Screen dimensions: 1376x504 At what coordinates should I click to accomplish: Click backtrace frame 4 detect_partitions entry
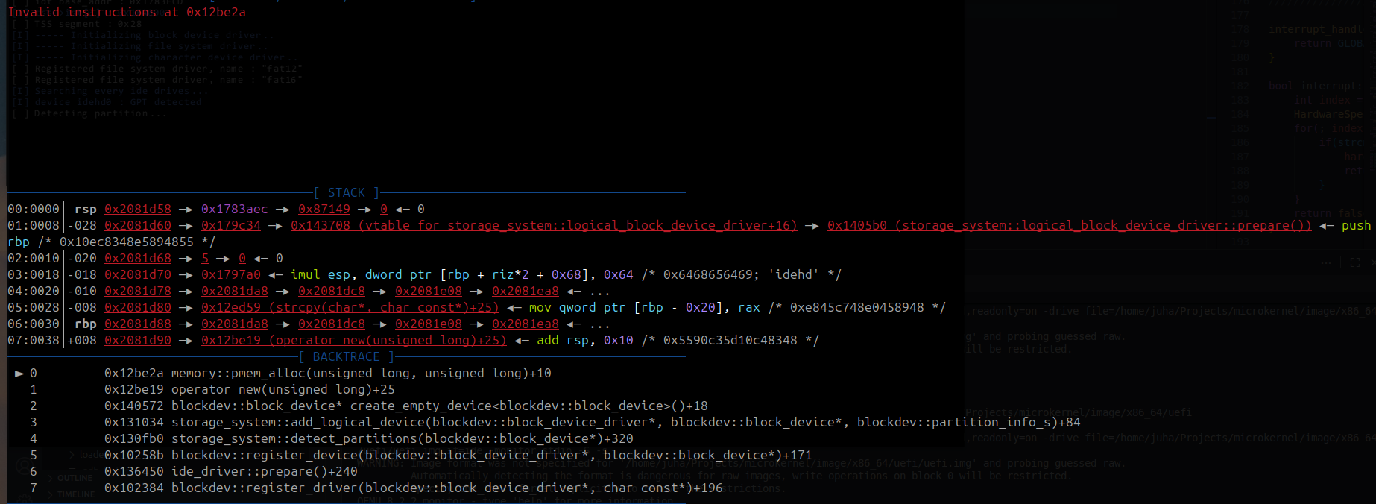pyautogui.click(x=368, y=439)
